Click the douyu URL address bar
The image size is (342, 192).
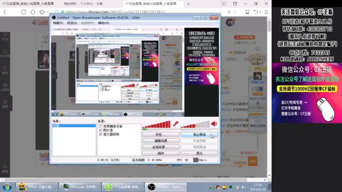tap(115, 12)
